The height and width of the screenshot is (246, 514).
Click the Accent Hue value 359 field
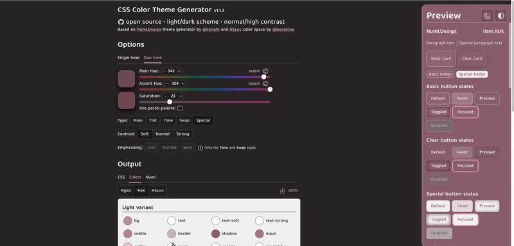[175, 83]
